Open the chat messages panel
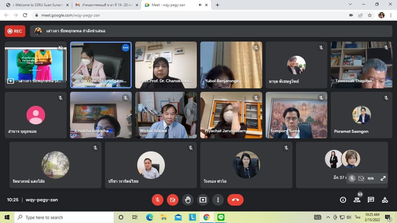397x223 pixels. [371, 200]
